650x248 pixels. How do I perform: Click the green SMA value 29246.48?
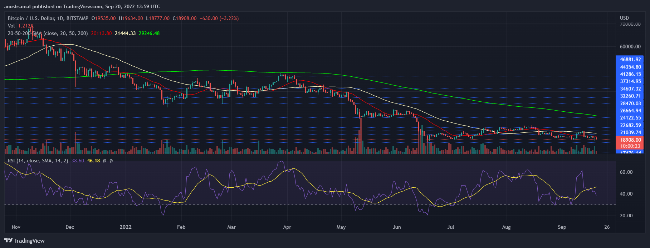(x=149, y=33)
